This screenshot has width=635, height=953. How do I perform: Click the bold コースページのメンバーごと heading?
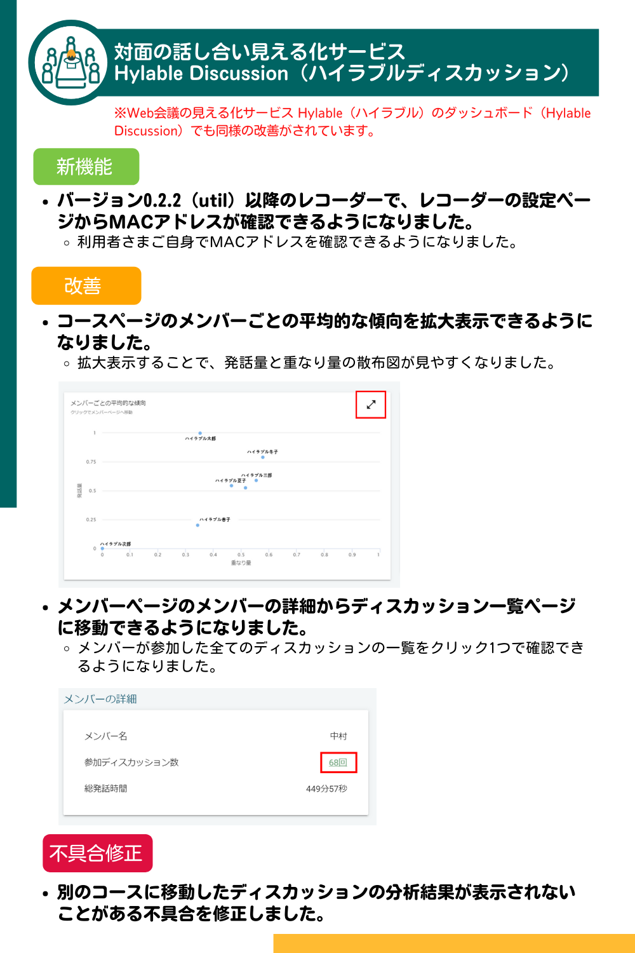pos(325,332)
